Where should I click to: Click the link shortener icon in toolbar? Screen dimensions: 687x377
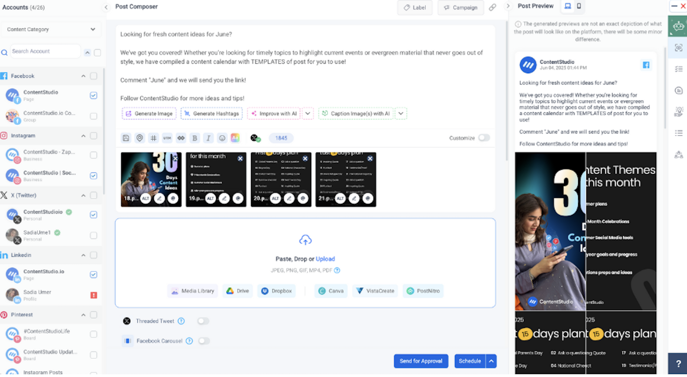[x=181, y=138]
